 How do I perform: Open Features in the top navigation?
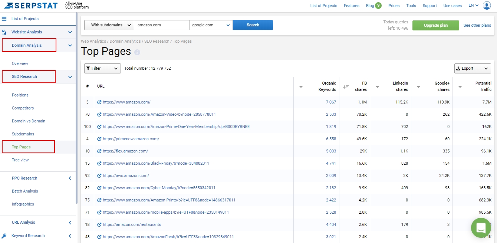pyautogui.click(x=352, y=6)
